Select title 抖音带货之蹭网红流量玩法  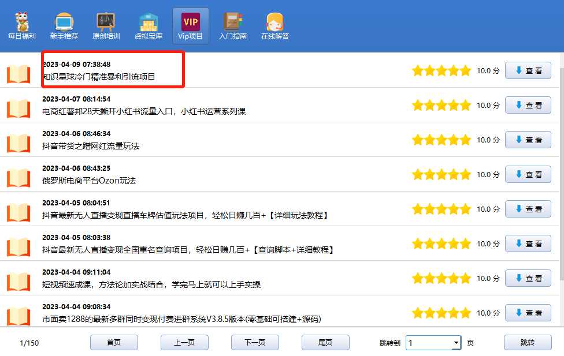point(91,146)
